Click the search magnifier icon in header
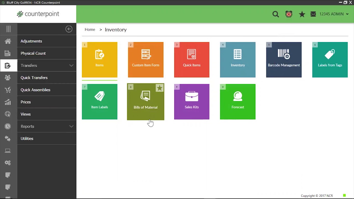 [x=276, y=14]
